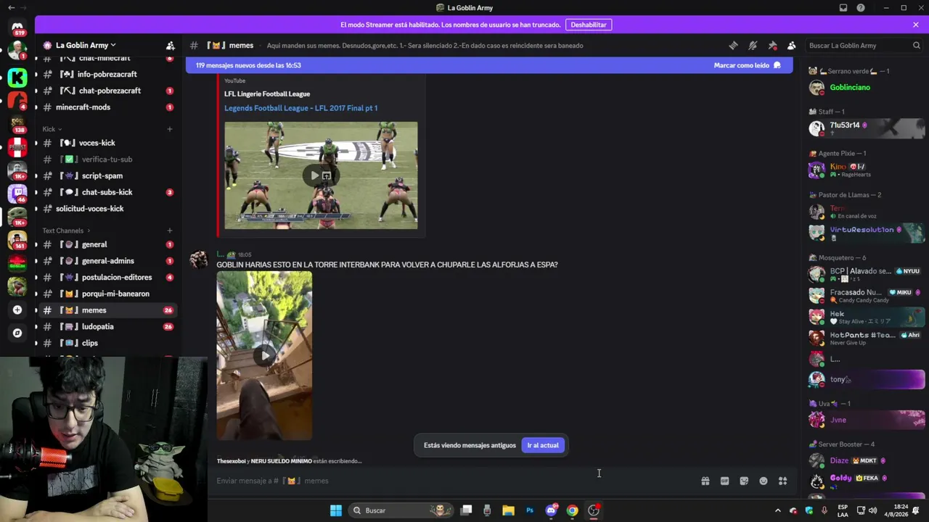Show pinned messages
This screenshot has width=929, height=522.
point(772,45)
